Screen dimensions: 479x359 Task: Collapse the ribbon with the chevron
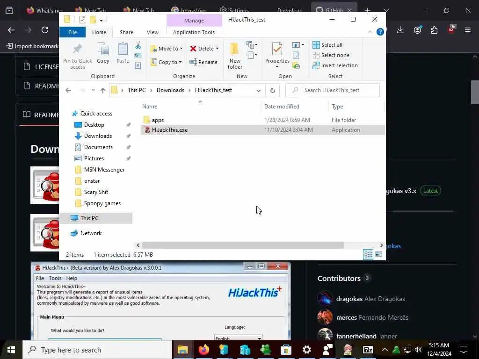click(370, 32)
